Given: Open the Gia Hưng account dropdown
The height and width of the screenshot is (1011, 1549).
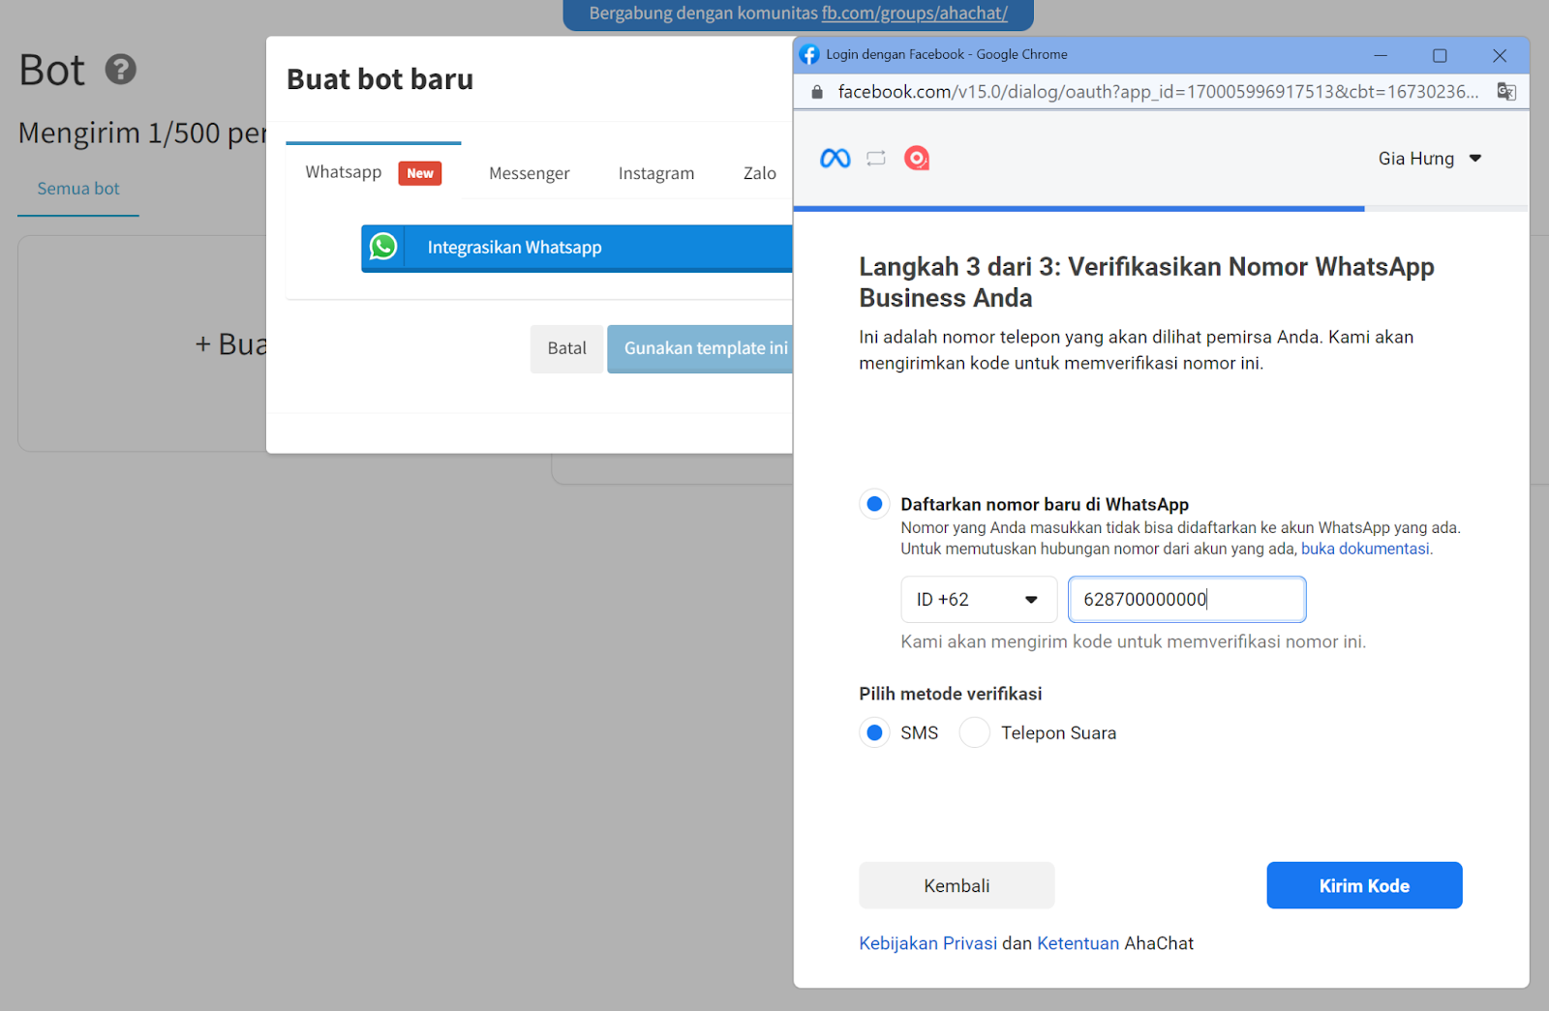Looking at the screenshot, I should (1430, 159).
